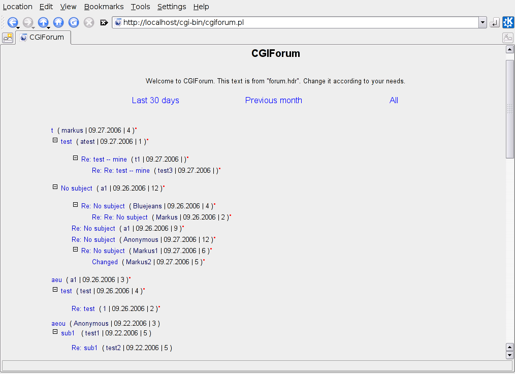Click the KDE logo icon in the toolbar

pyautogui.click(x=508, y=22)
